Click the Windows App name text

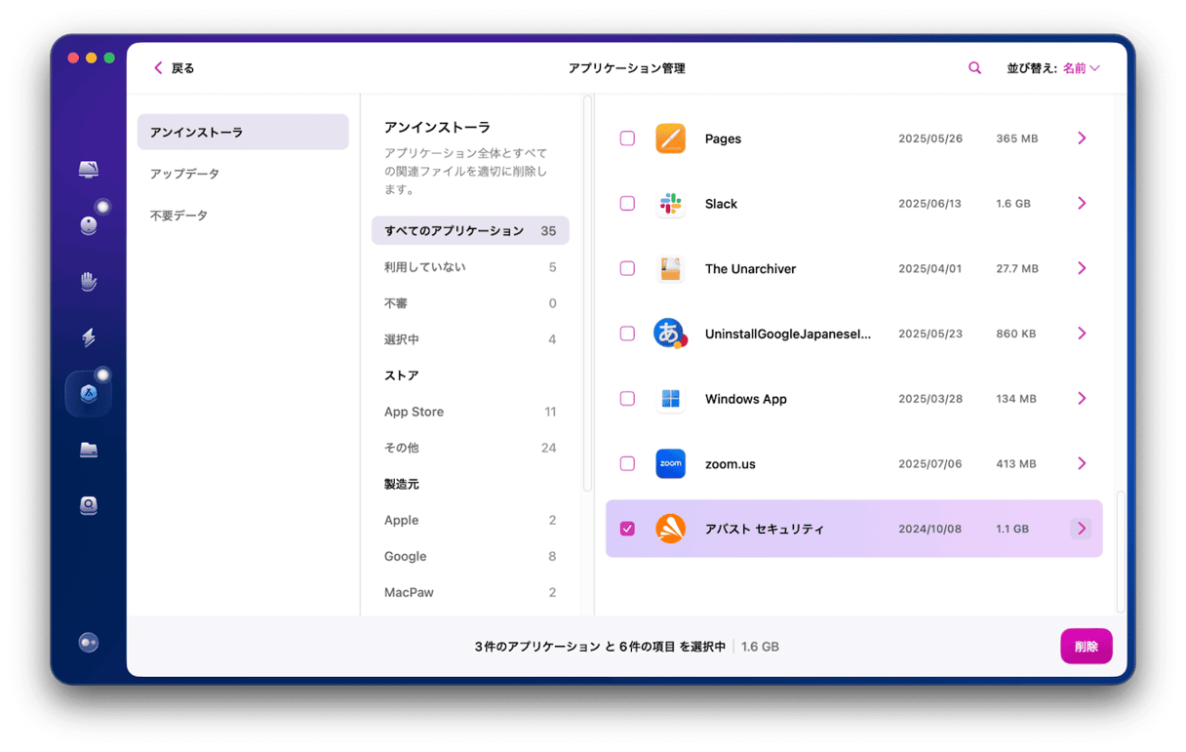[746, 399]
